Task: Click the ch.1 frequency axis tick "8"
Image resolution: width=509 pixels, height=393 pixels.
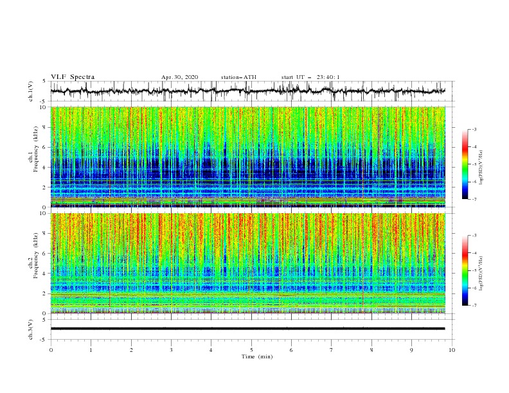Action: click(45, 127)
